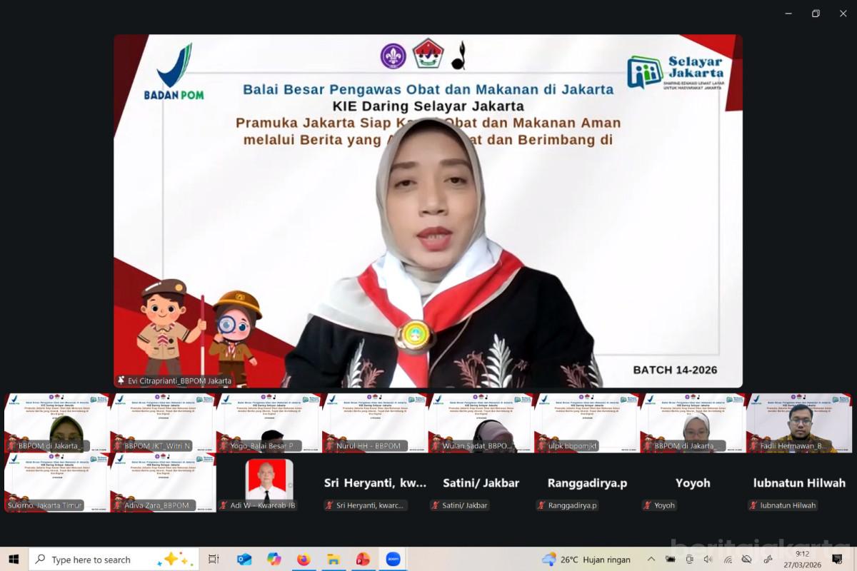This screenshot has width=857, height=571.
Task: Open Task View on the taskbar
Action: tap(214, 559)
